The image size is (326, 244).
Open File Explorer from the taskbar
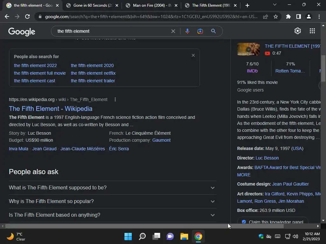[184, 236]
